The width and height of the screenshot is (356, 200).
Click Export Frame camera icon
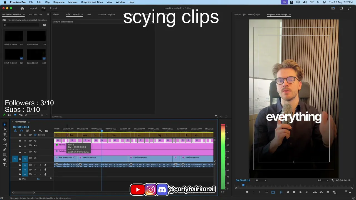click(328, 192)
